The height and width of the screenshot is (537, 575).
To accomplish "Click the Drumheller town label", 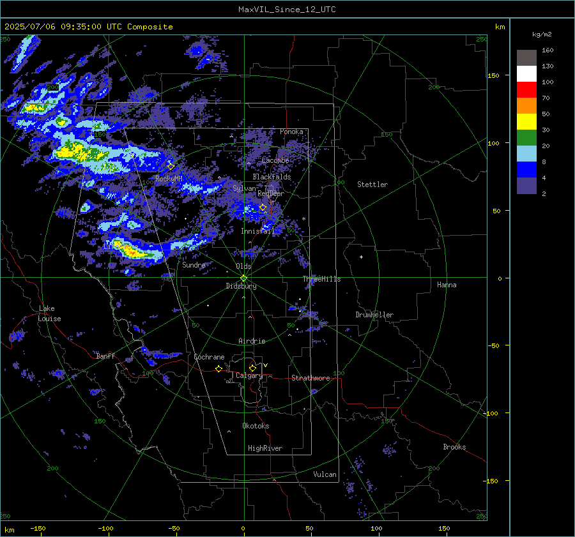I will coord(374,315).
